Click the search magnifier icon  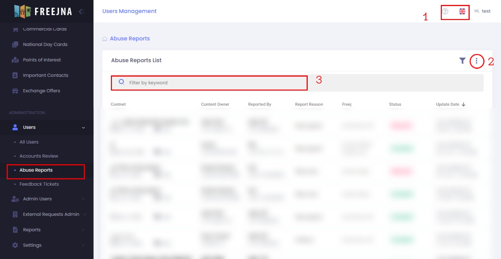tap(121, 82)
